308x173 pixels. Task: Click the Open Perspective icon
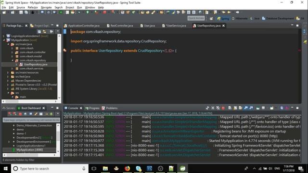pyautogui.click(x=211, y=18)
